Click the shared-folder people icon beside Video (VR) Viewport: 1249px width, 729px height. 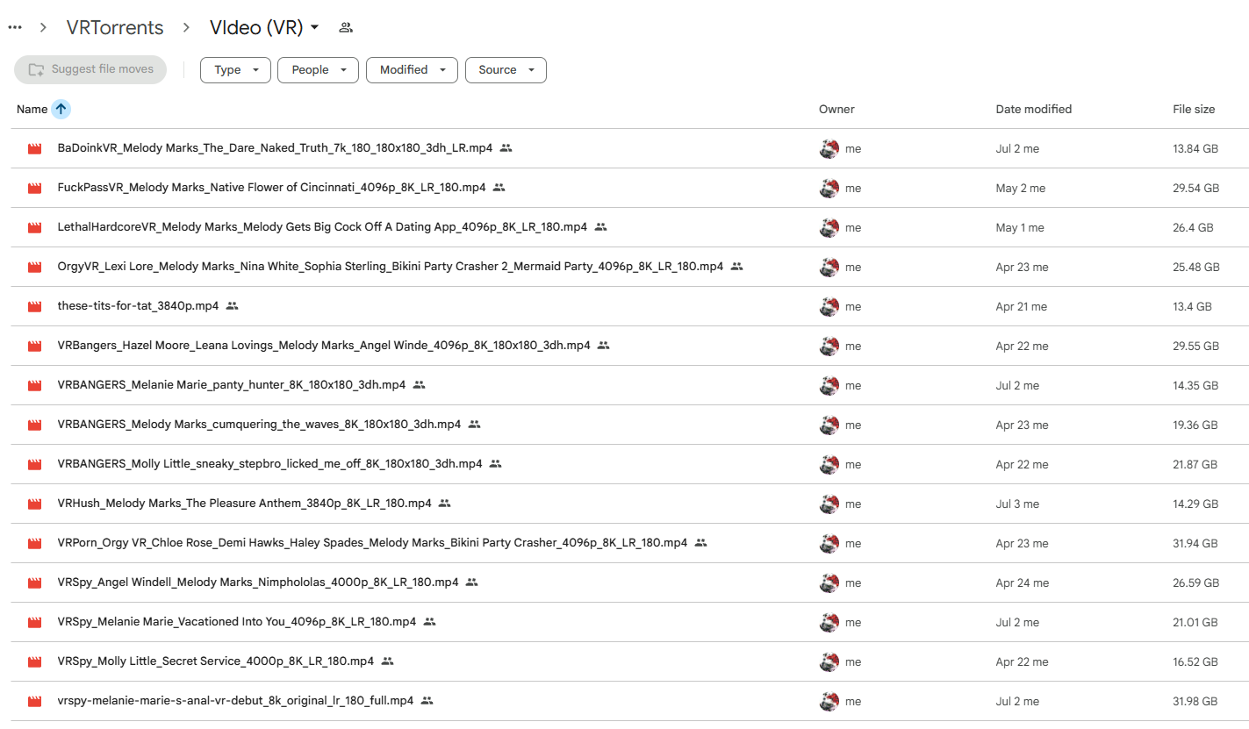346,27
